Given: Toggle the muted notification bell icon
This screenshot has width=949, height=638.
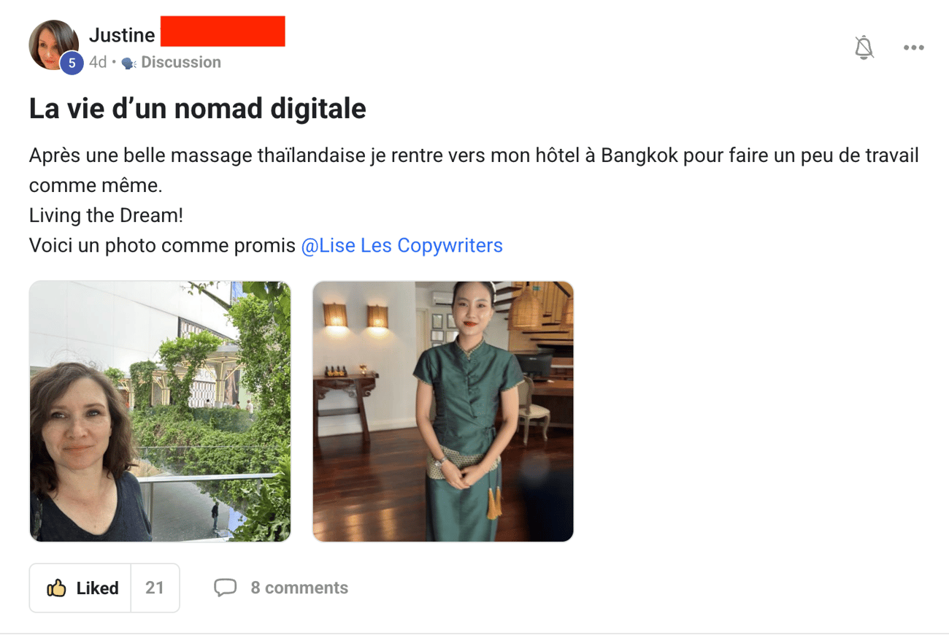Looking at the screenshot, I should tap(864, 47).
